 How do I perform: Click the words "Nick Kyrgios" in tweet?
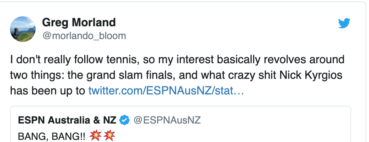coord(312,75)
